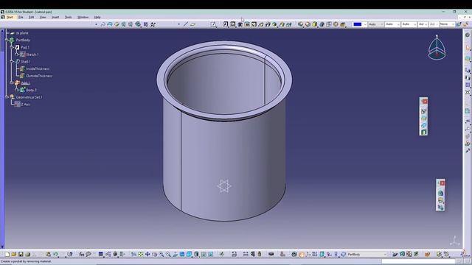Click the compass in the 3D view
The width and height of the screenshot is (472, 265).
437,47
